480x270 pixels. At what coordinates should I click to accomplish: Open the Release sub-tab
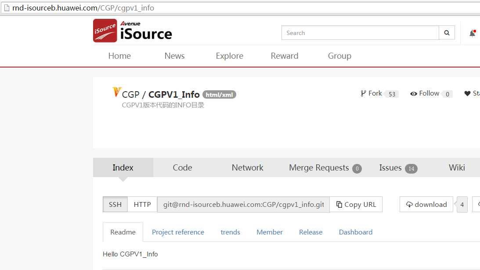[x=311, y=232]
